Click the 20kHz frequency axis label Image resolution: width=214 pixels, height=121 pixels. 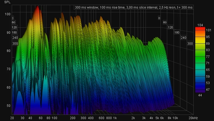point(193,118)
